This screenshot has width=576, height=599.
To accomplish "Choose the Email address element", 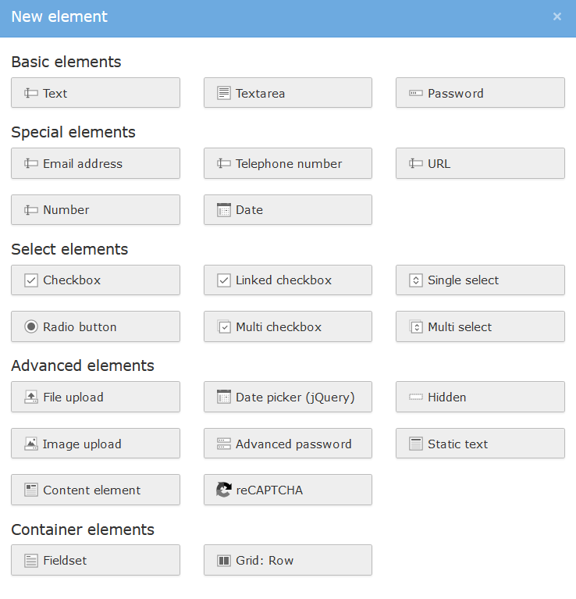I will click(x=95, y=164).
